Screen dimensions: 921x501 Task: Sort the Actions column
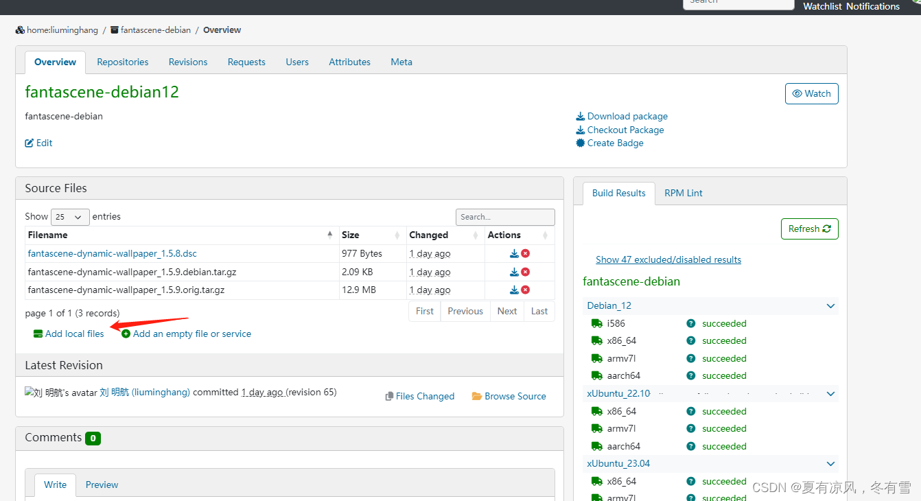520,235
